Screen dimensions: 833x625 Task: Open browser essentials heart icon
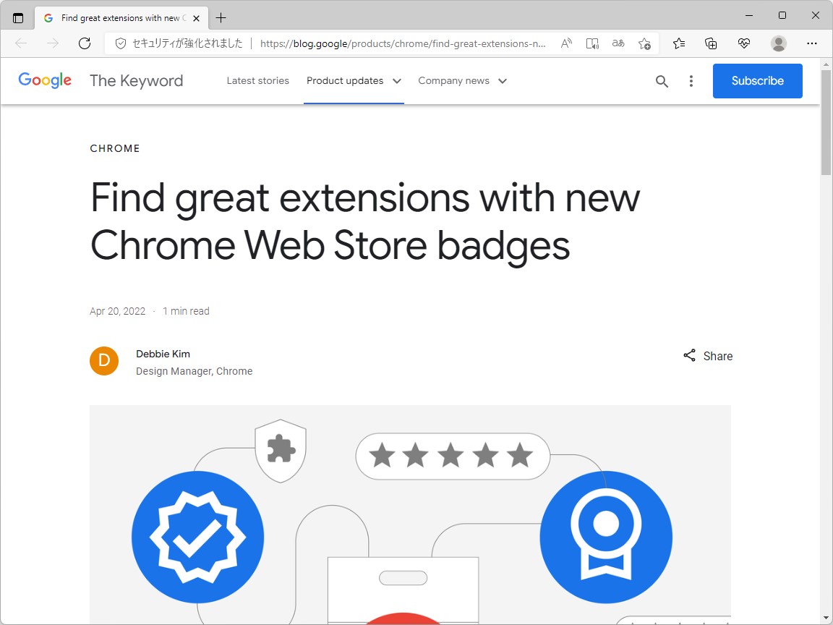click(744, 43)
